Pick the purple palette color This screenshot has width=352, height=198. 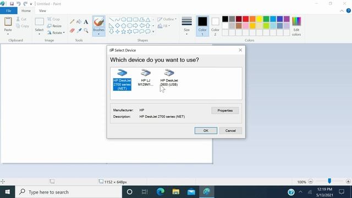287,19
